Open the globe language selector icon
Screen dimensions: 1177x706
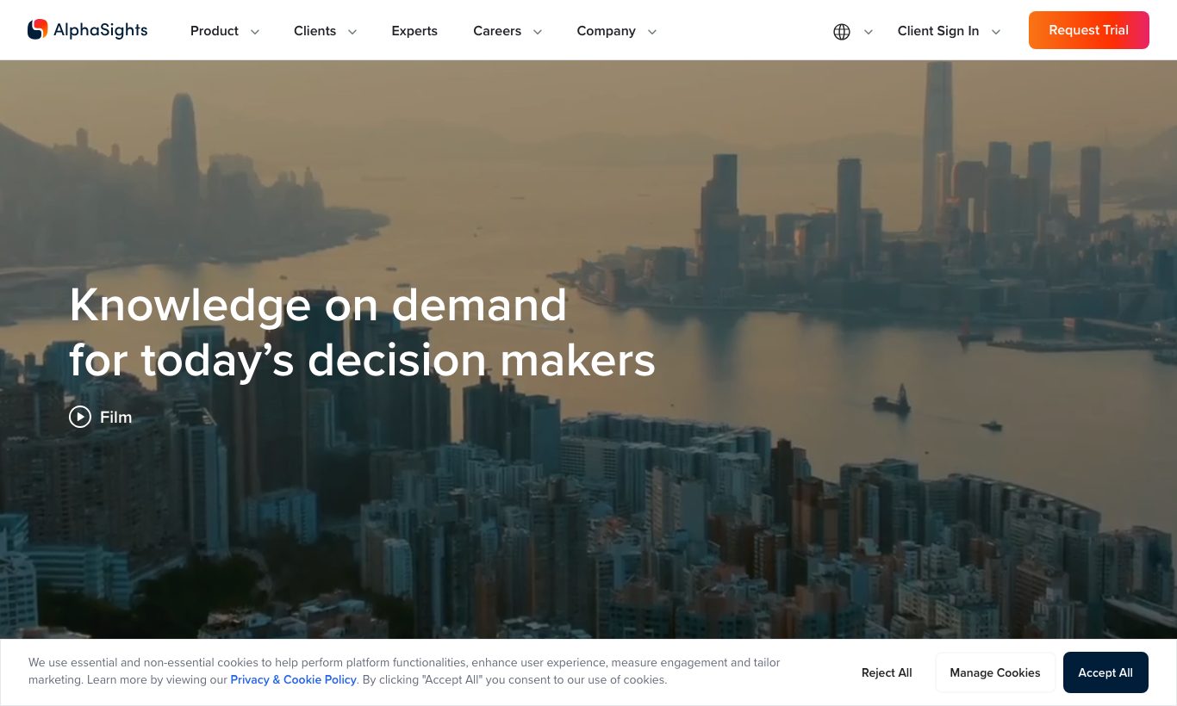842,32
